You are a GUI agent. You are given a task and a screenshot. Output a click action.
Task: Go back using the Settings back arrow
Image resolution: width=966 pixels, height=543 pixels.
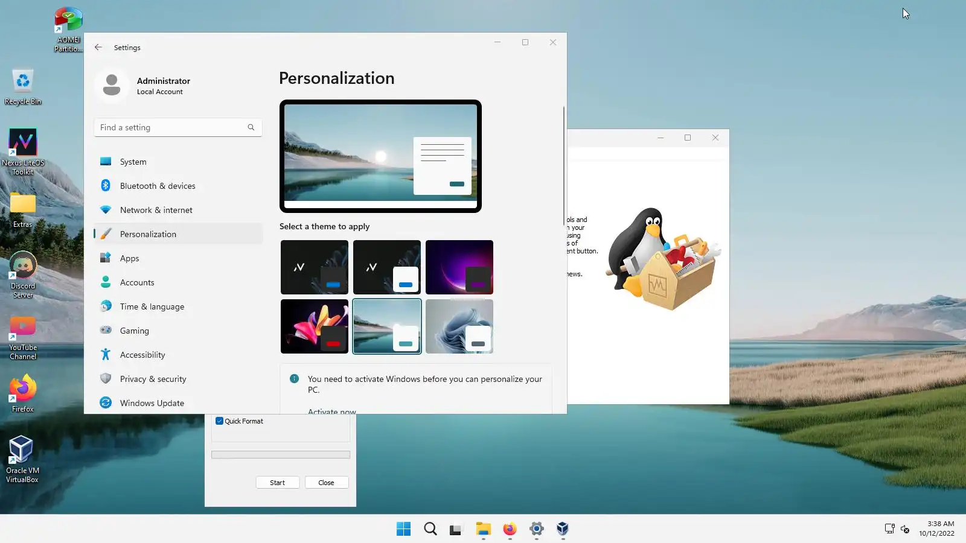(98, 47)
